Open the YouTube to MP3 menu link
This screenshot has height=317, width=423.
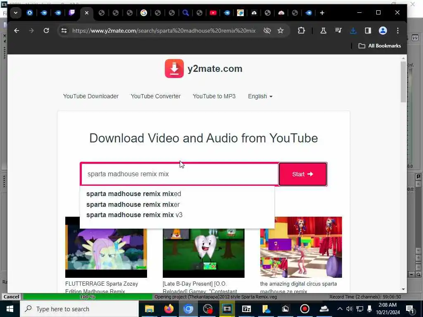pyautogui.click(x=214, y=96)
